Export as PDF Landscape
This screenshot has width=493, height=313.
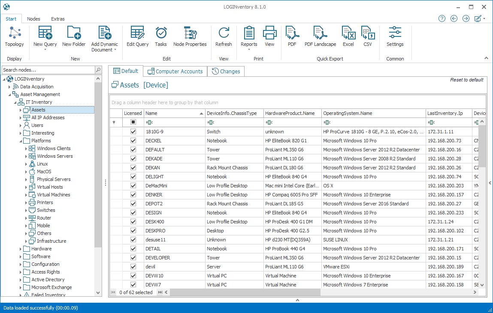click(320, 37)
